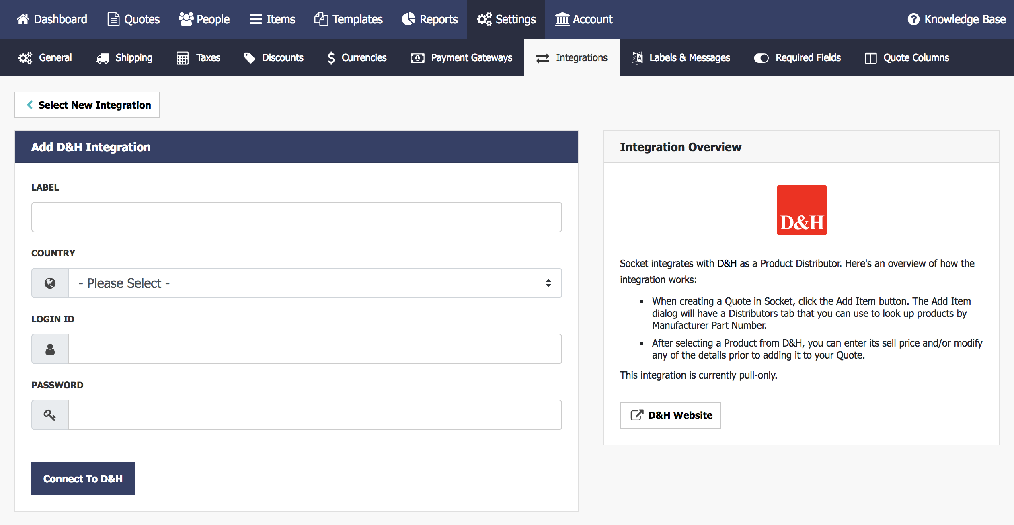
Task: Click the Labels & Messages language icon
Action: [637, 58]
